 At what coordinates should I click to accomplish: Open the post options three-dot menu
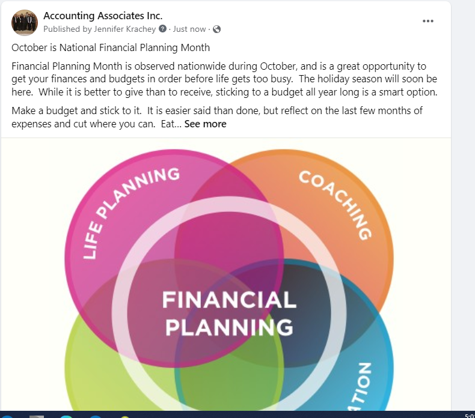[x=427, y=21]
